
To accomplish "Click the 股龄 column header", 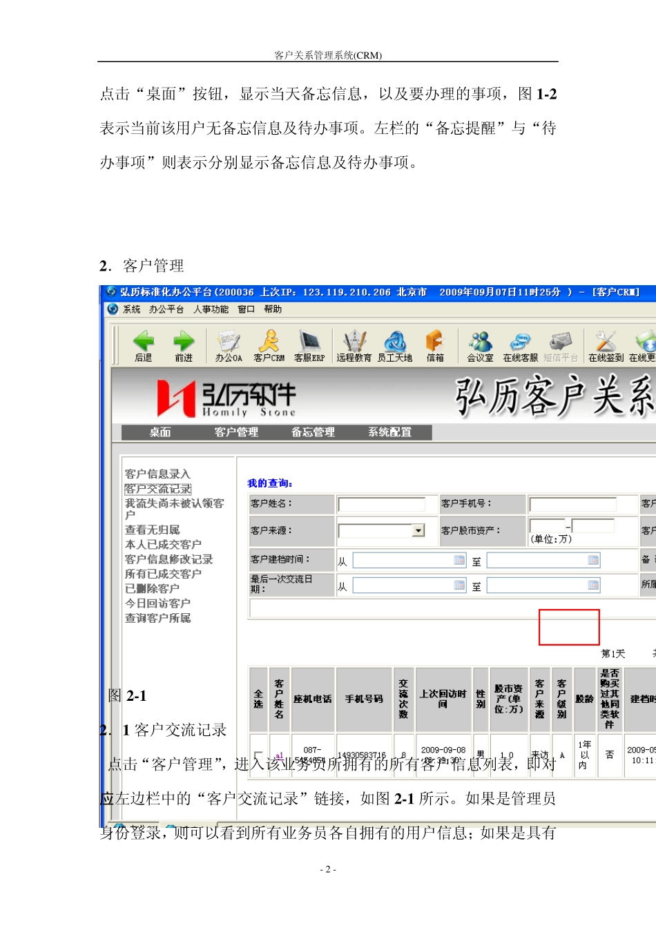I will 584,699.
